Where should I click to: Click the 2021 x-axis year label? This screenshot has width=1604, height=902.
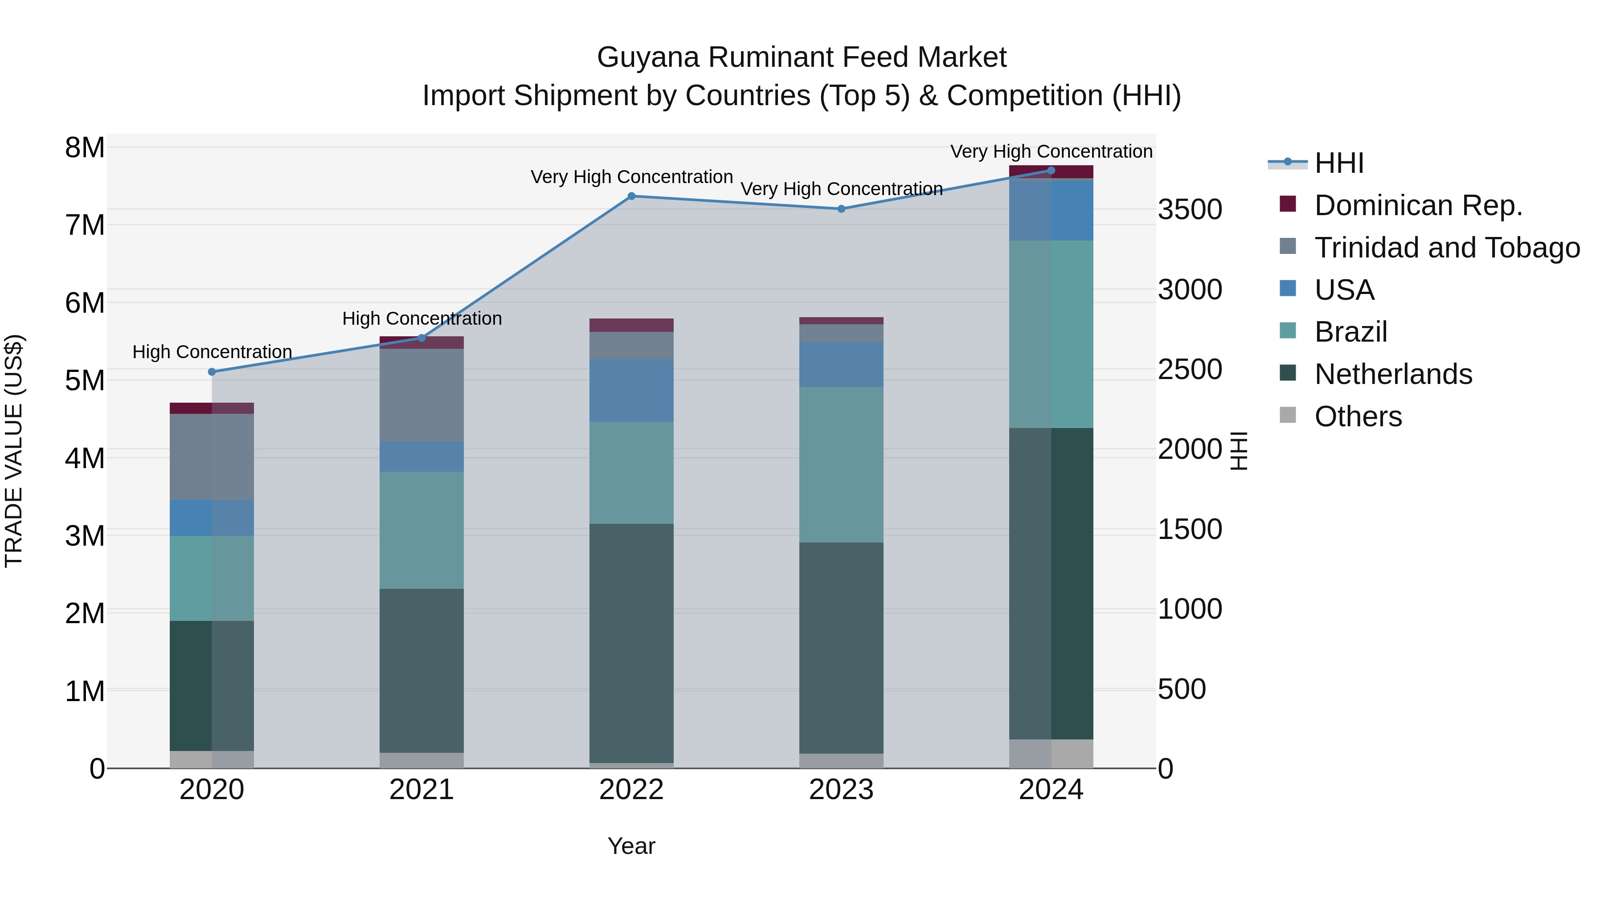point(421,790)
